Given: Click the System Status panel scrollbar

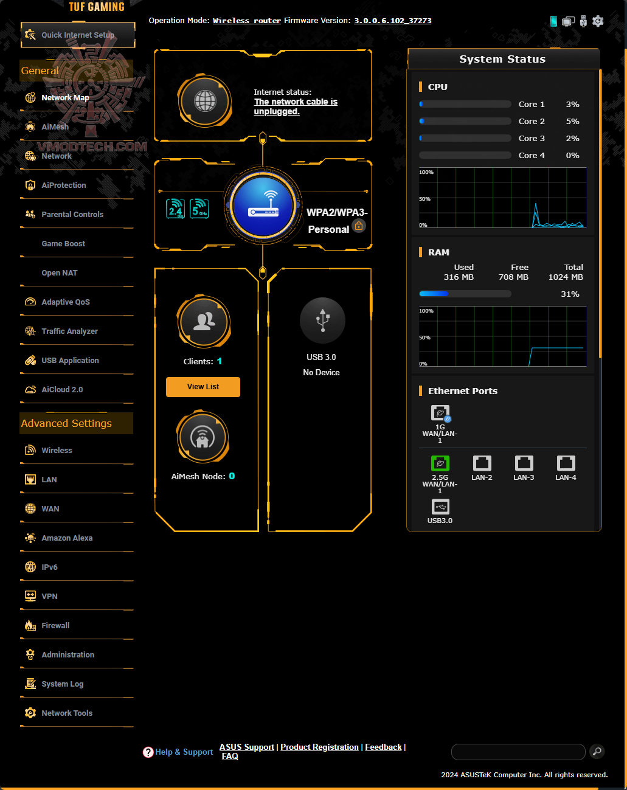Looking at the screenshot, I should pyautogui.click(x=600, y=213).
